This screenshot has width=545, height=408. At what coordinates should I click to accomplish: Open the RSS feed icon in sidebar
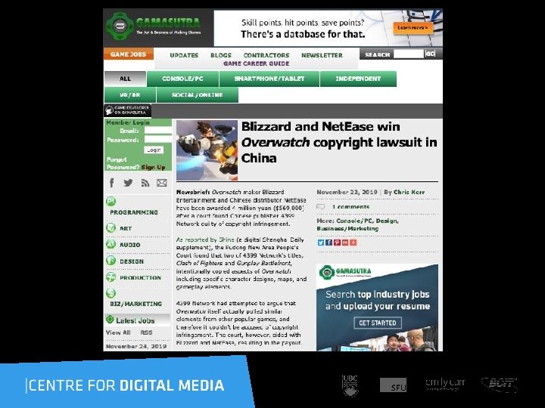click(145, 183)
